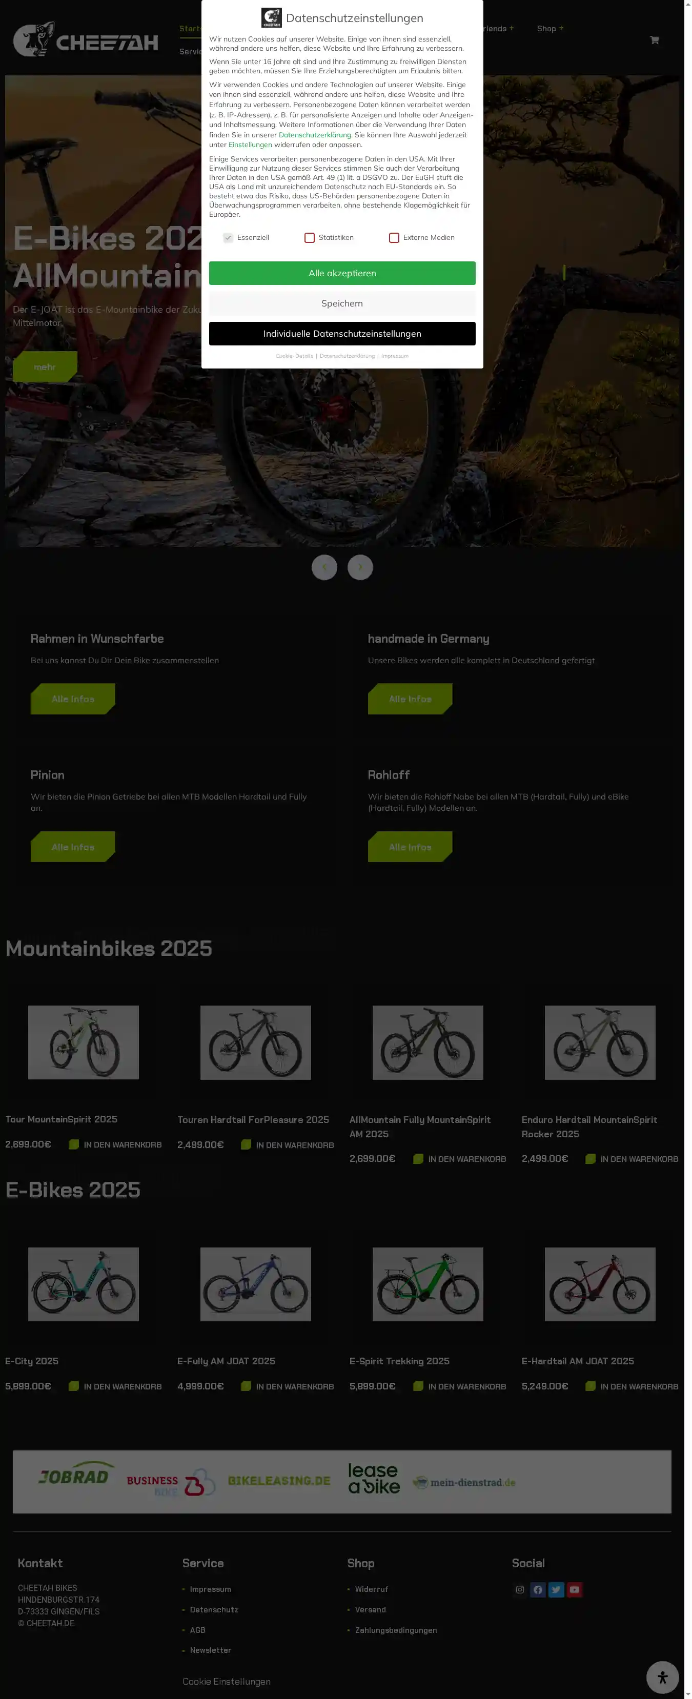Screen dimensions: 692x1699
Task: Toggle the Essenziell checkbox
Action: pyautogui.click(x=228, y=237)
